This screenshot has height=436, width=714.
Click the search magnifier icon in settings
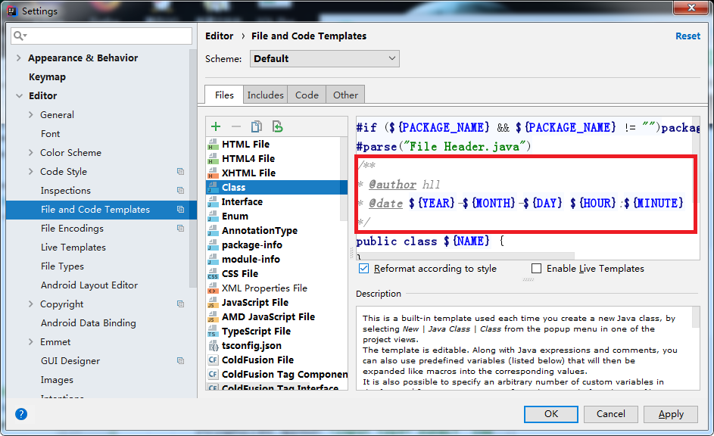click(x=20, y=36)
